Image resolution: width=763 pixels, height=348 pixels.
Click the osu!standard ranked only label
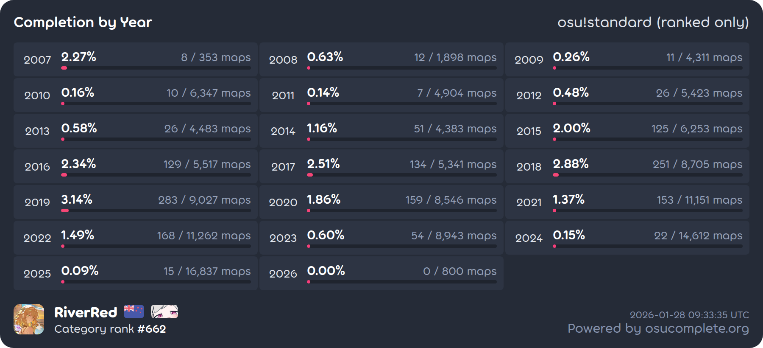pos(653,22)
